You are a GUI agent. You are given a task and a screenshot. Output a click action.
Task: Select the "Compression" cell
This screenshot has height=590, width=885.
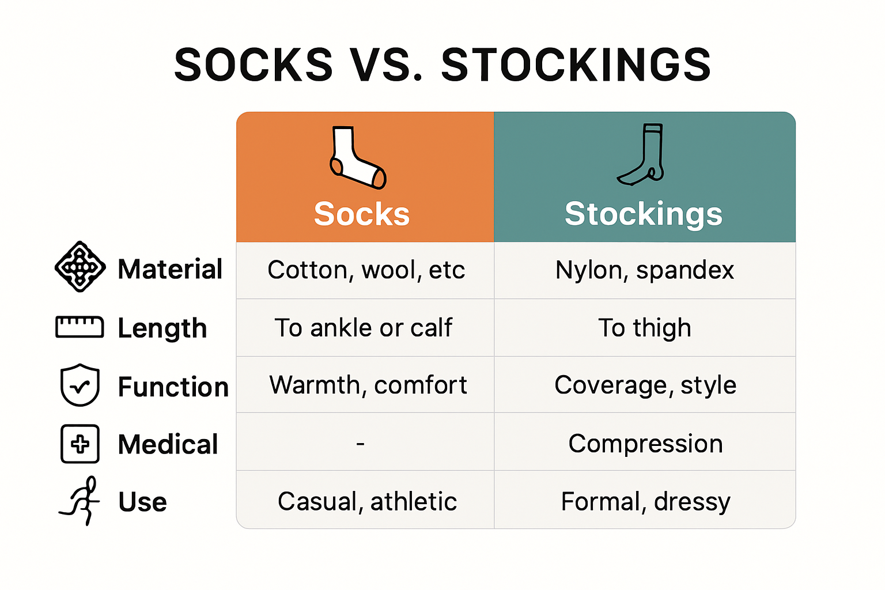[645, 444]
